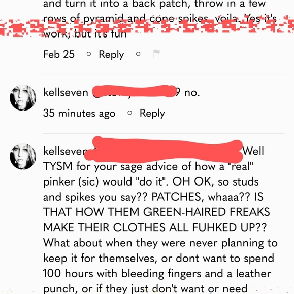294x294 pixels.
Task: Open the "35 minutes ago" timestamp
Action: (x=79, y=113)
